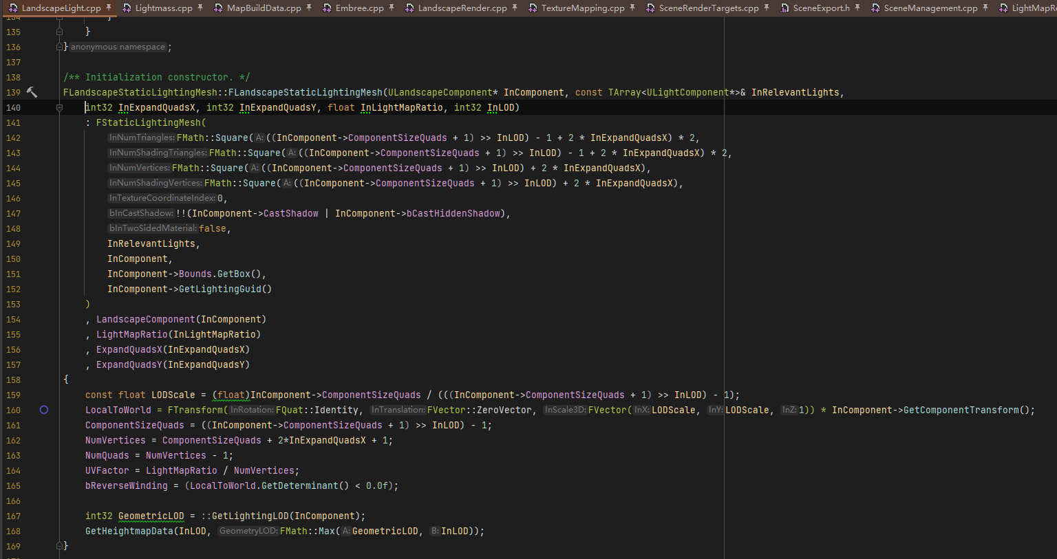Screen dimensions: 1057x559
Task: Collapse the code block at line 140
Action: [x=59, y=108]
